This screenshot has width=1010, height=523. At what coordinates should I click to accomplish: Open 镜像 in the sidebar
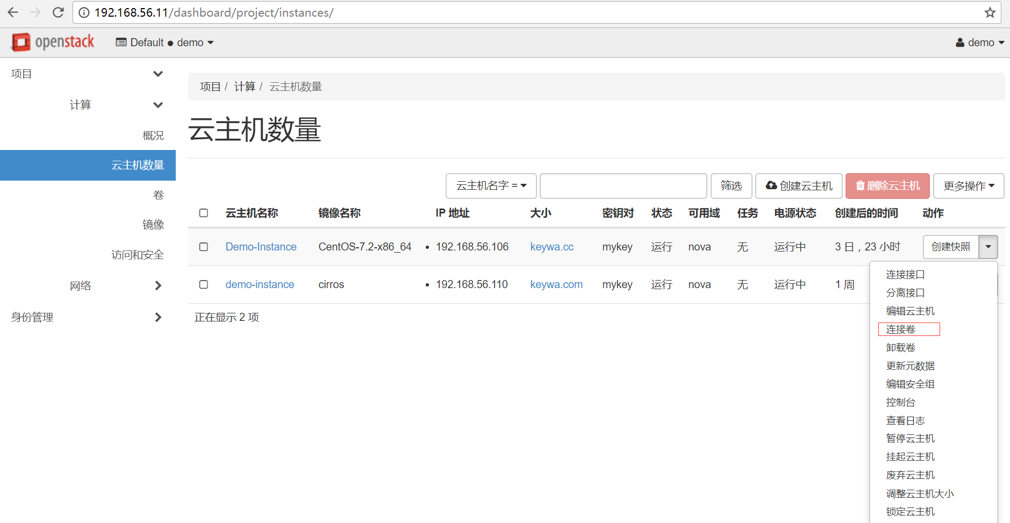click(x=153, y=225)
